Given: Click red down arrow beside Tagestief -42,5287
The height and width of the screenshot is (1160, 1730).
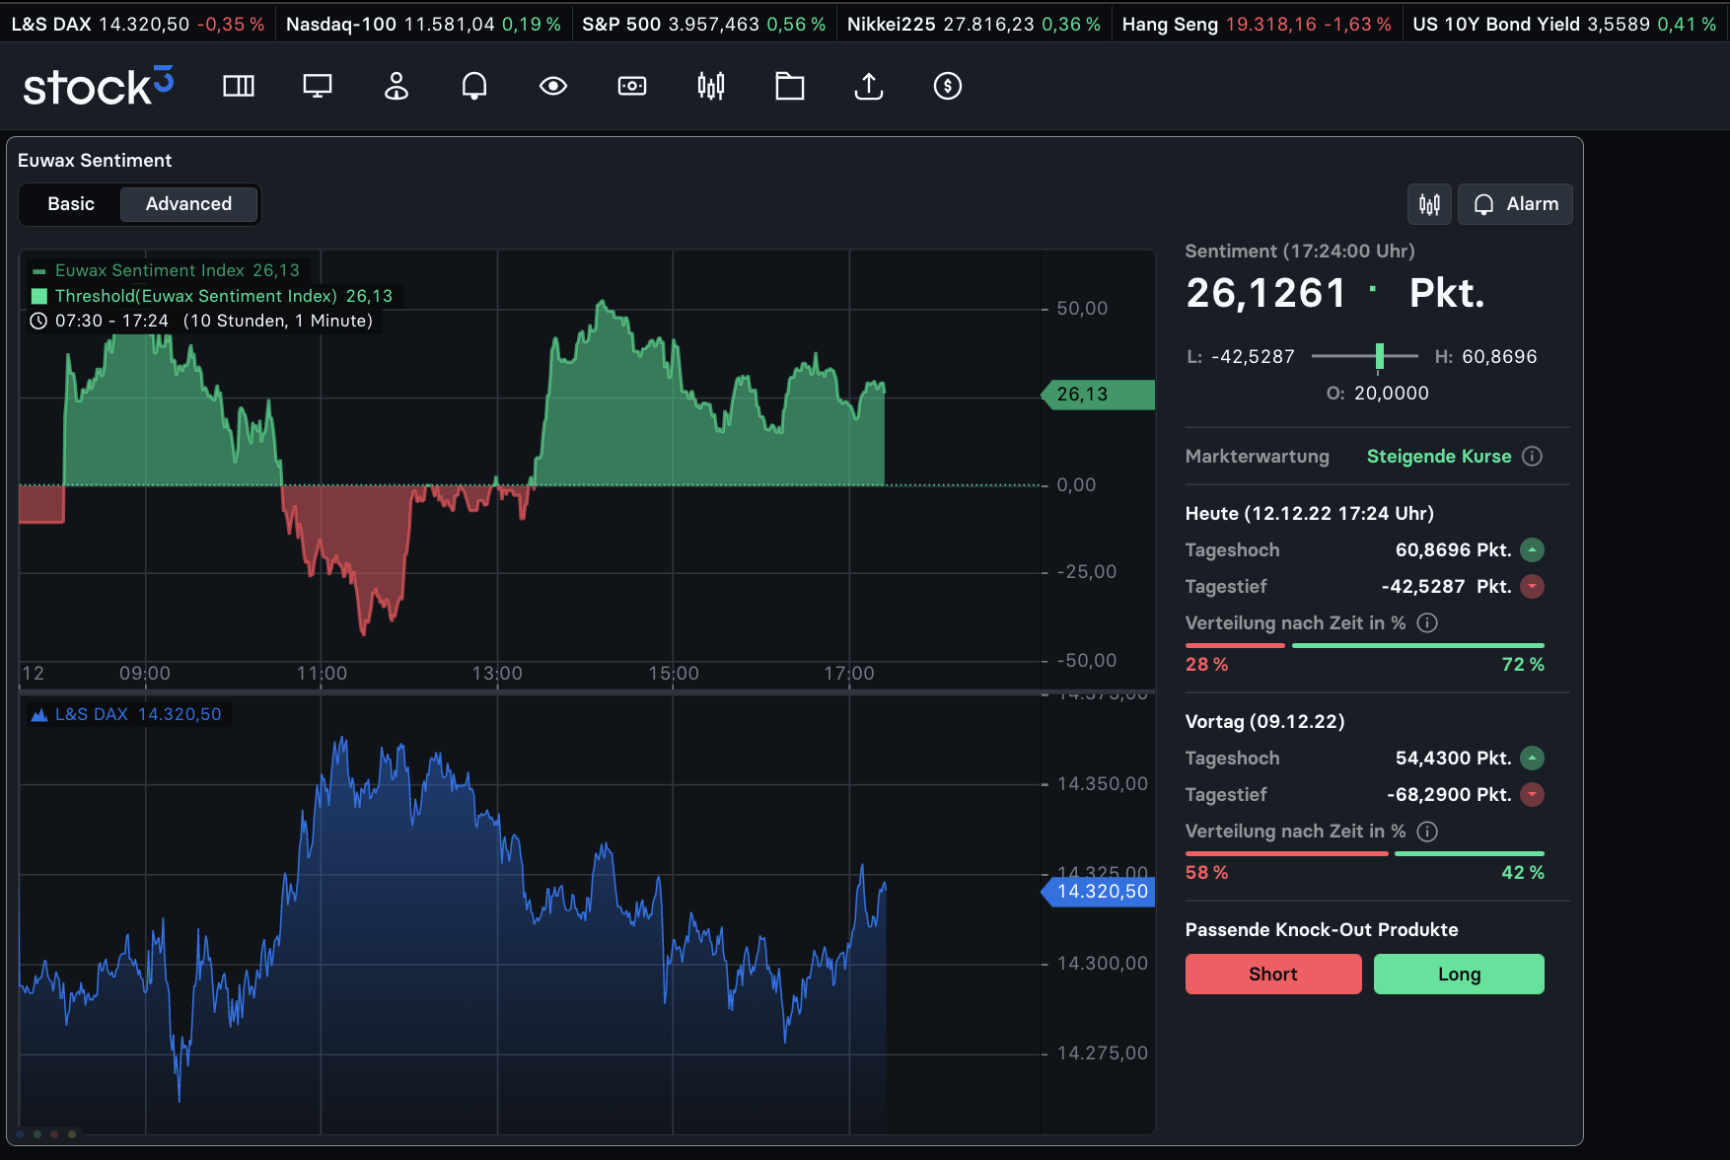Looking at the screenshot, I should pos(1532,586).
